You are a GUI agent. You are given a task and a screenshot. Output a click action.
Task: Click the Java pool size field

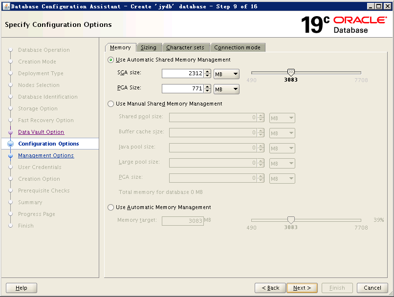213,148
